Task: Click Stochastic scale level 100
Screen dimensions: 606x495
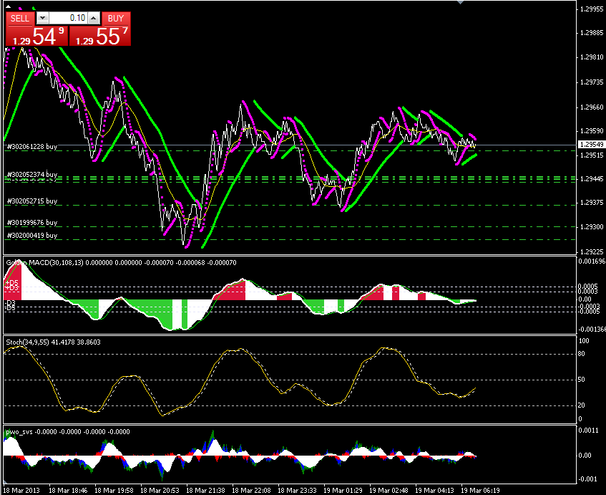Action: tap(584, 341)
